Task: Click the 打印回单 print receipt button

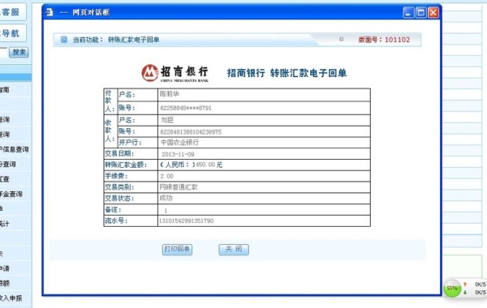Action: click(x=177, y=250)
